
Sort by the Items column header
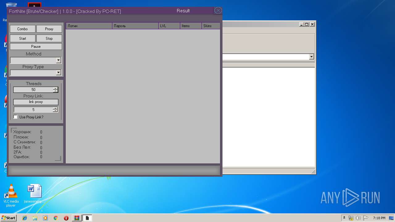click(x=191, y=26)
